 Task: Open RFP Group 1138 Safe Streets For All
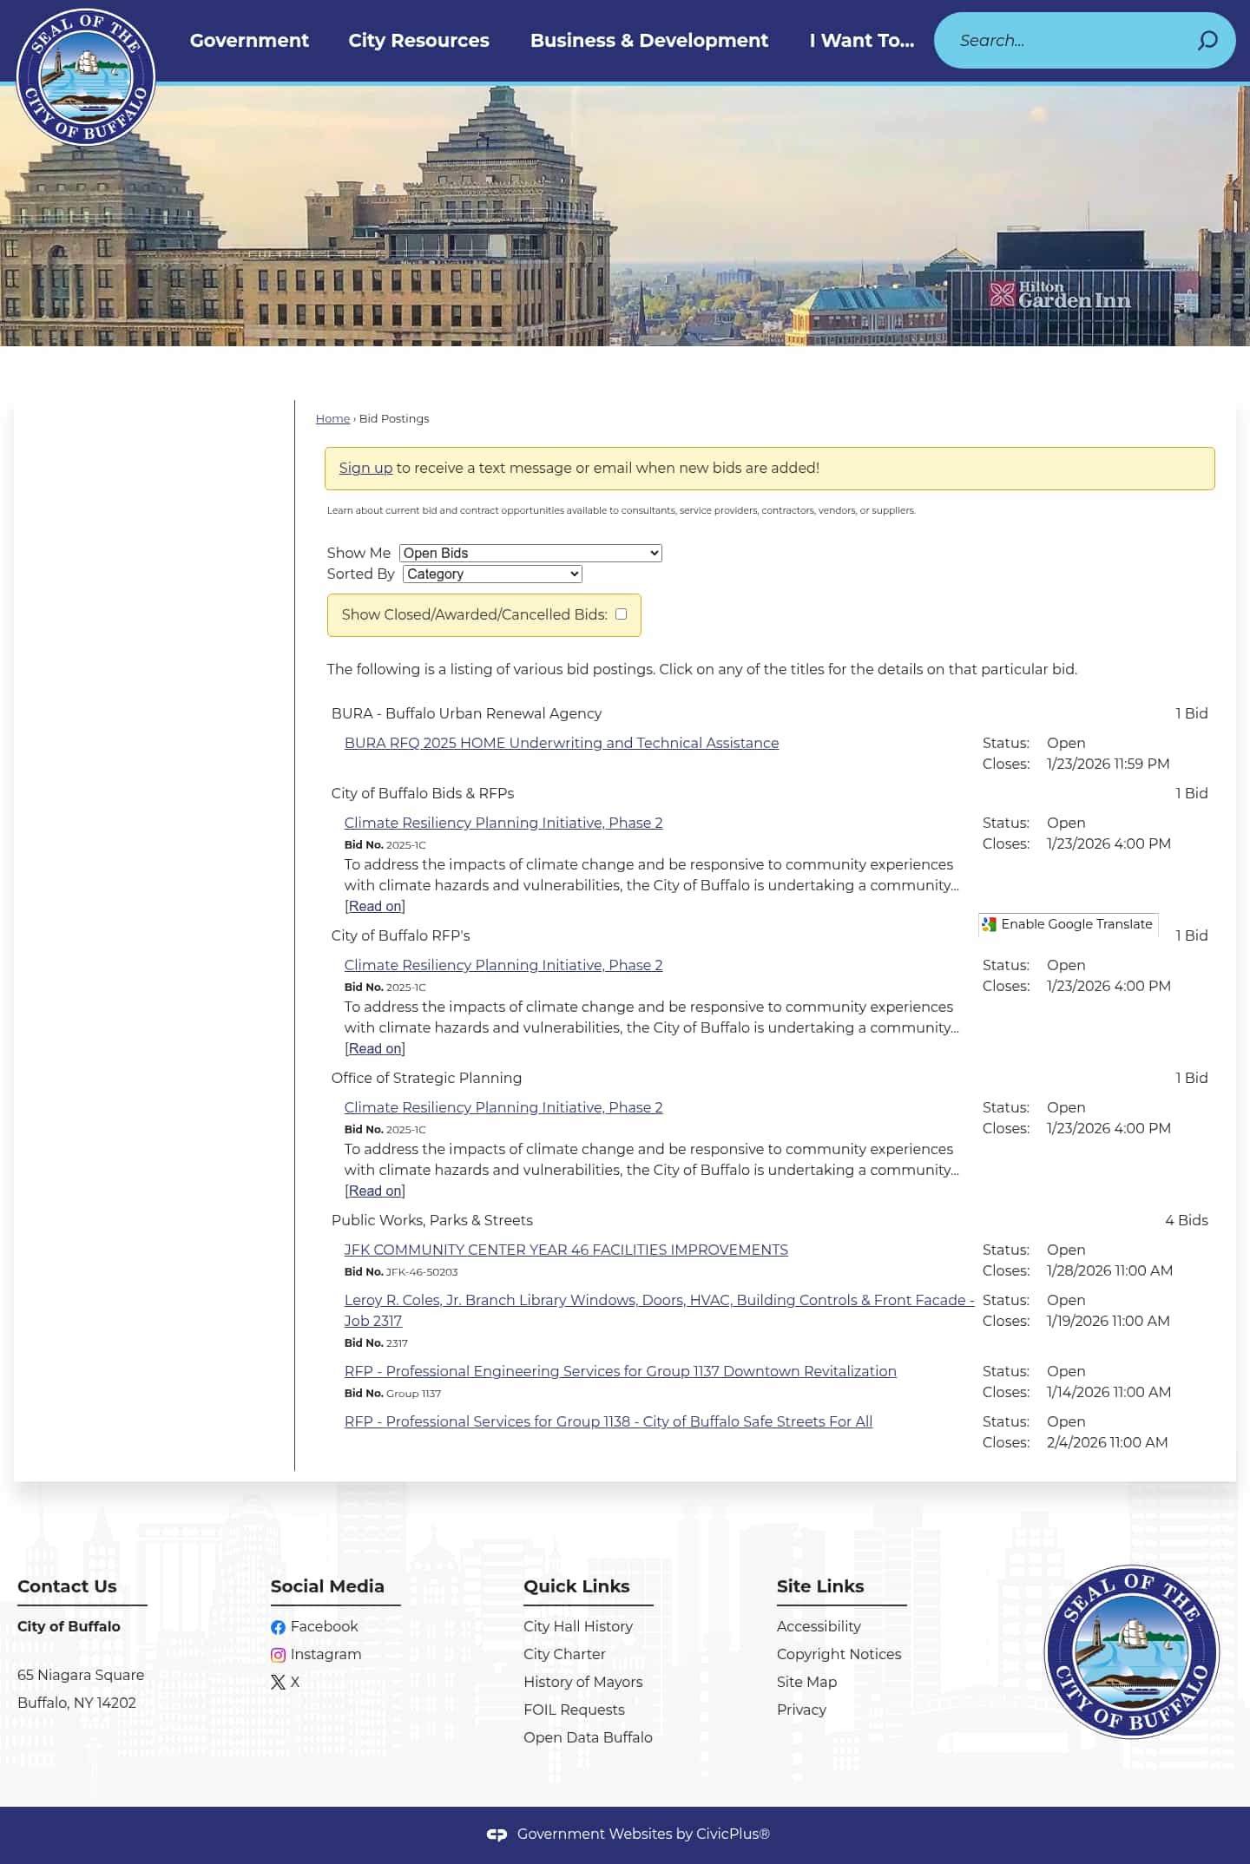click(x=609, y=1421)
